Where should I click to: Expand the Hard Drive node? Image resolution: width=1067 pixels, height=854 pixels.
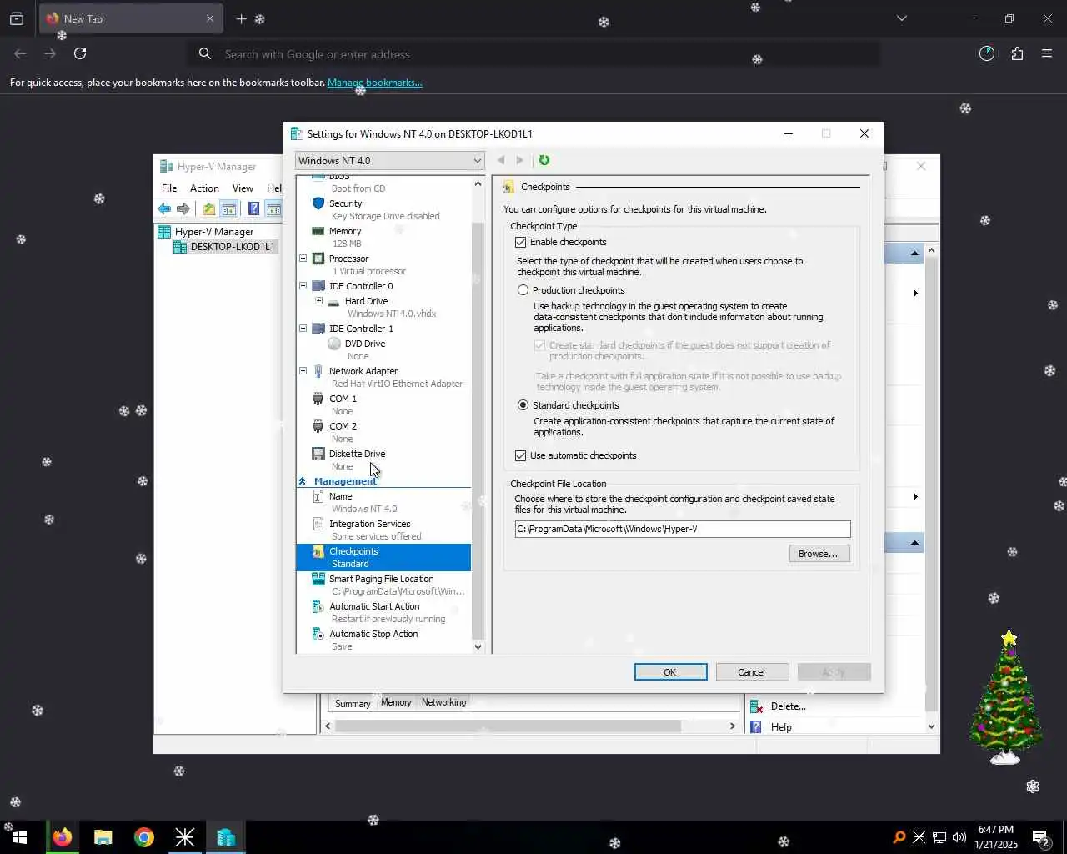point(318,301)
